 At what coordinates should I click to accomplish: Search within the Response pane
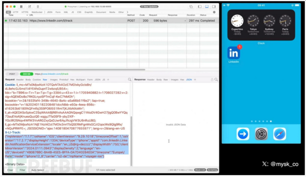216,80
